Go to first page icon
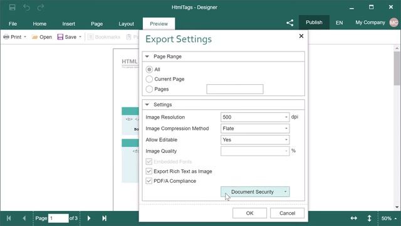401x226 pixels. point(9,218)
